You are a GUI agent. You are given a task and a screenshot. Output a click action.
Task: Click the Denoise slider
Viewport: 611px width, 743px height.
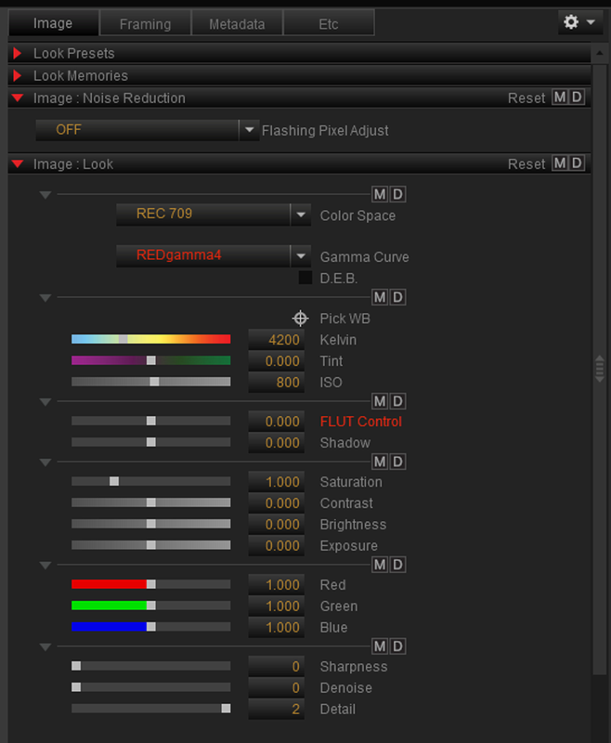point(151,687)
